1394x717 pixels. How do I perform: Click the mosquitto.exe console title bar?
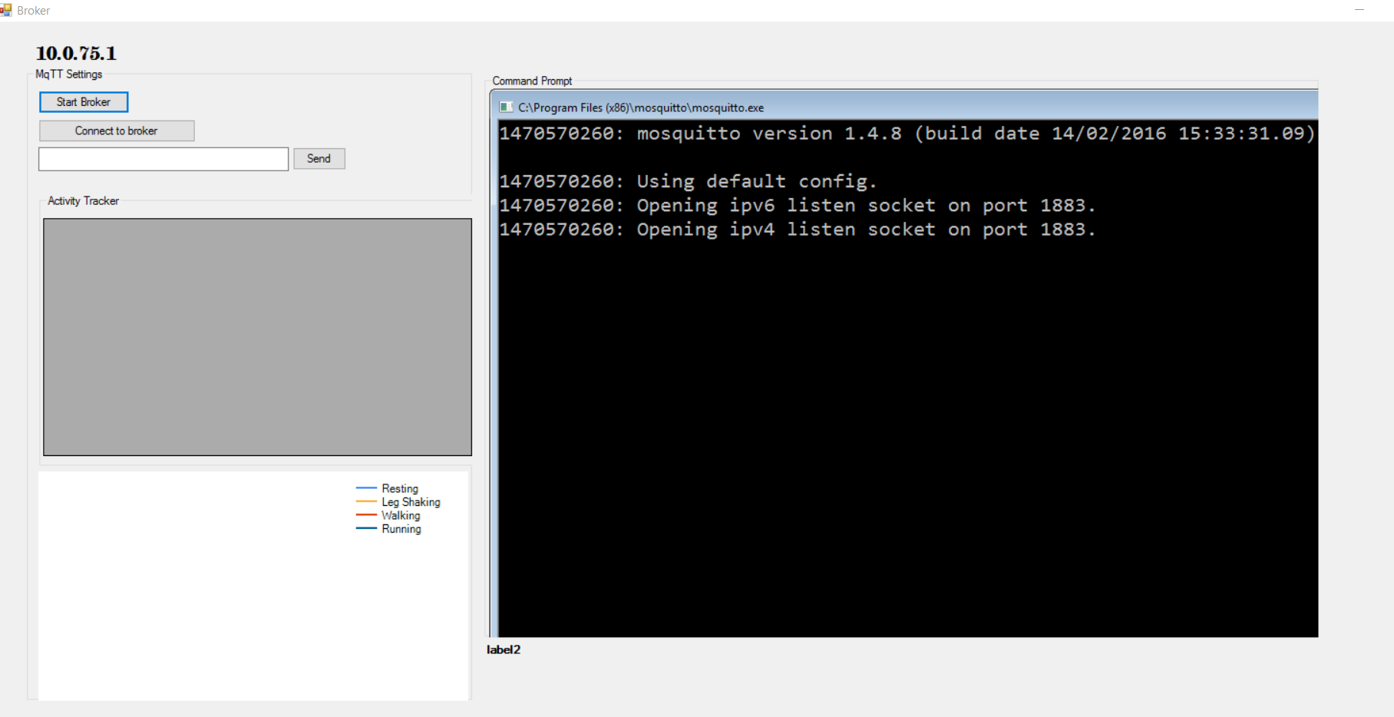(x=904, y=107)
